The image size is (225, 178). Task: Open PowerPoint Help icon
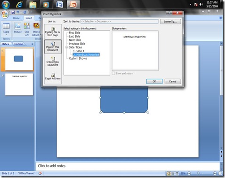tap(221, 18)
